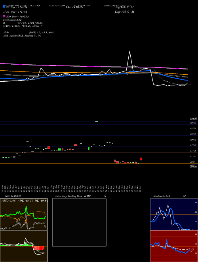Click the MACD values readout line

point(23,26)
